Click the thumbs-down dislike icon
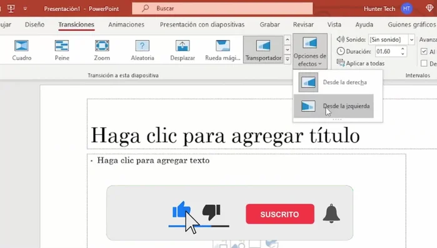437x248 pixels. [211, 212]
